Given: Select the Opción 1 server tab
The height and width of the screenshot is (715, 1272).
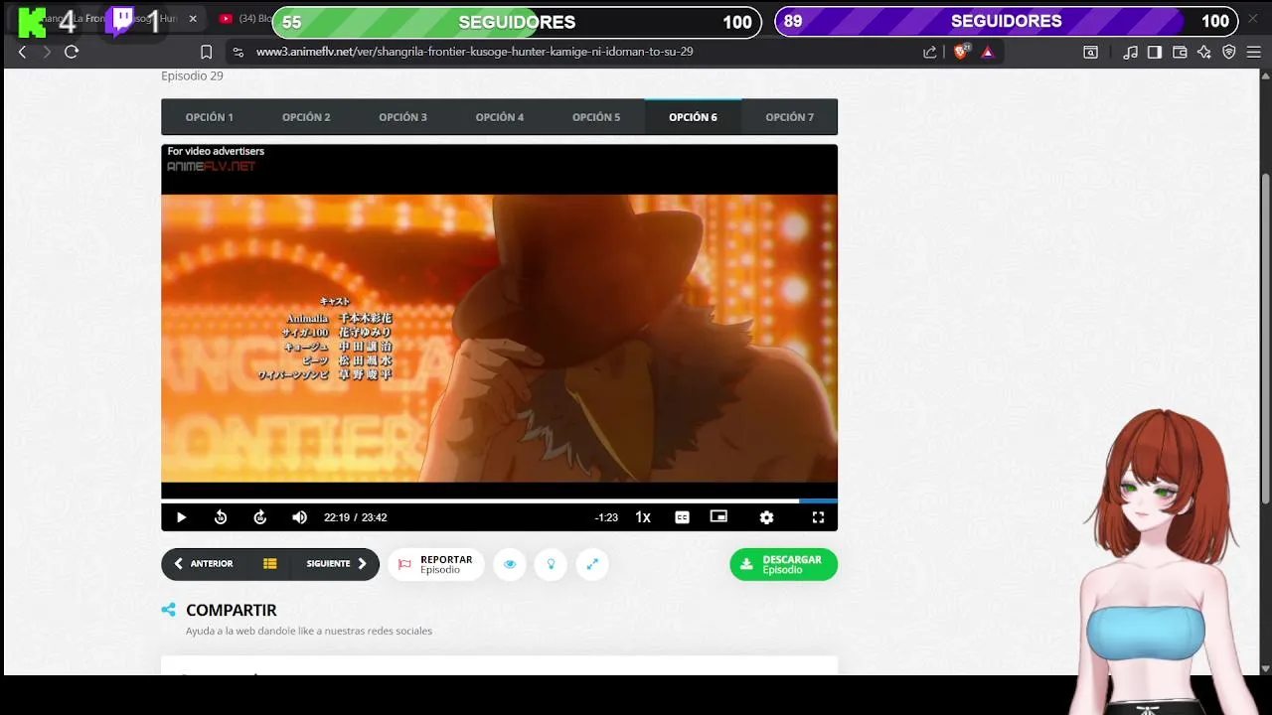Looking at the screenshot, I should point(210,117).
